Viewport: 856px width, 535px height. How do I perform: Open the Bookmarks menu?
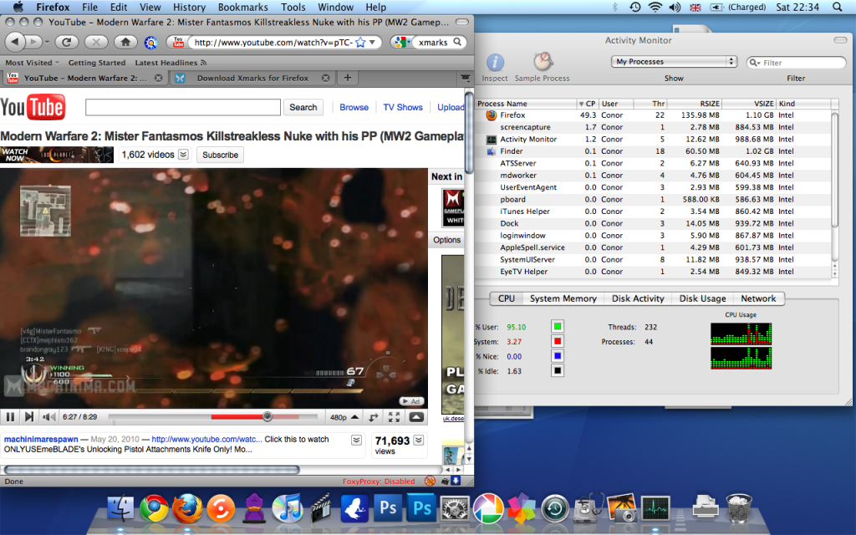[x=243, y=7]
